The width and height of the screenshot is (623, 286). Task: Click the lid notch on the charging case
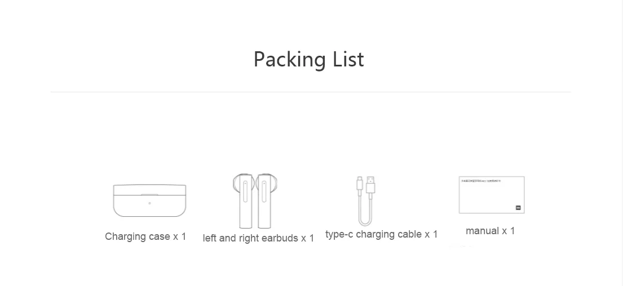[x=149, y=194]
